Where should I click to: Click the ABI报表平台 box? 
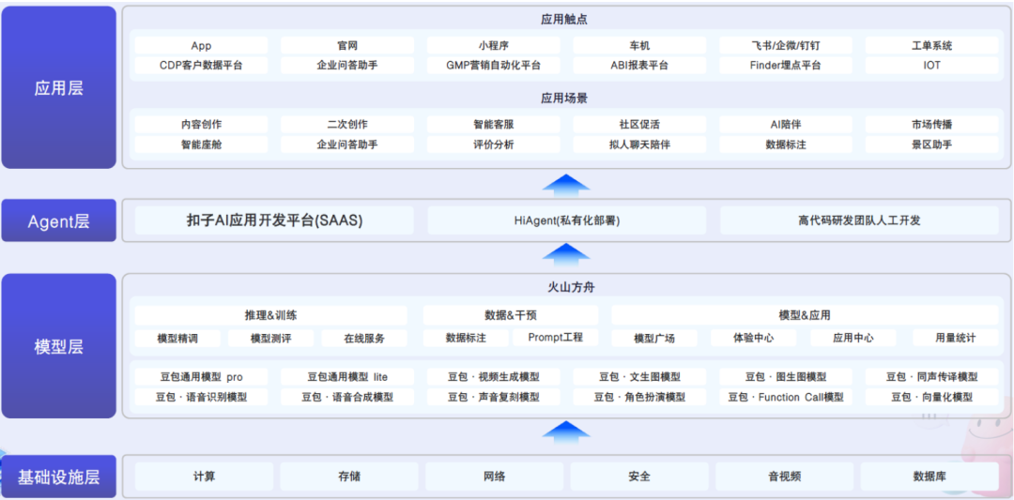pos(639,66)
